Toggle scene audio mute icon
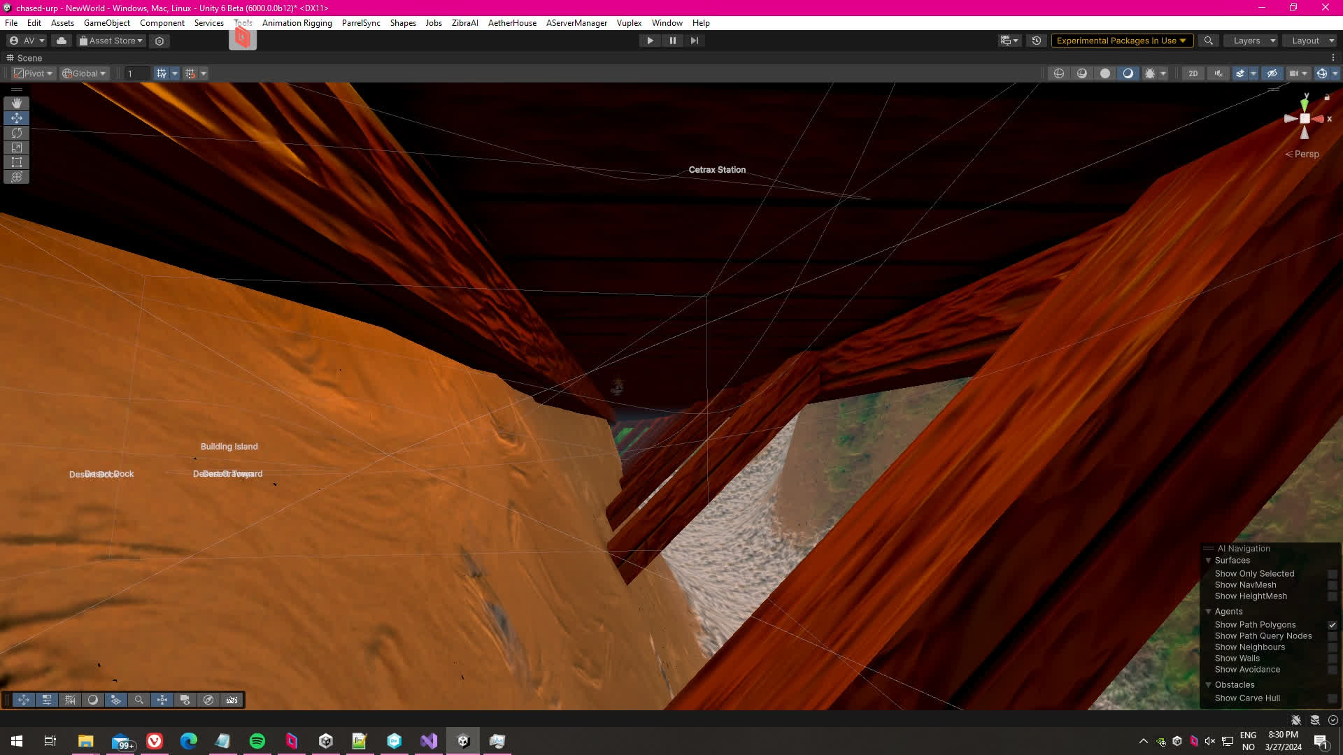This screenshot has height=755, width=1343. (1218, 73)
